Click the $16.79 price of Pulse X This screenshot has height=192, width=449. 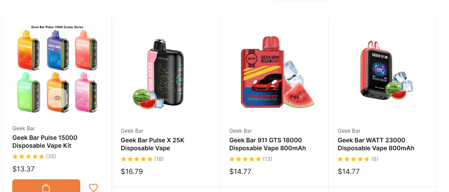click(x=132, y=171)
